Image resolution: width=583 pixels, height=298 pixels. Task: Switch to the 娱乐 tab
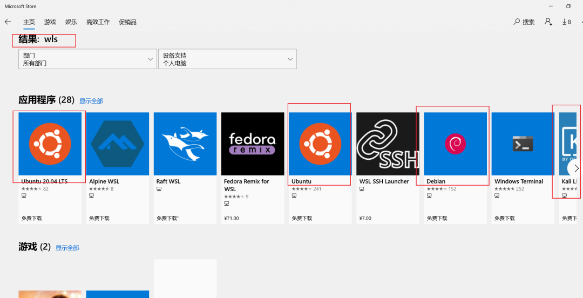pos(71,22)
